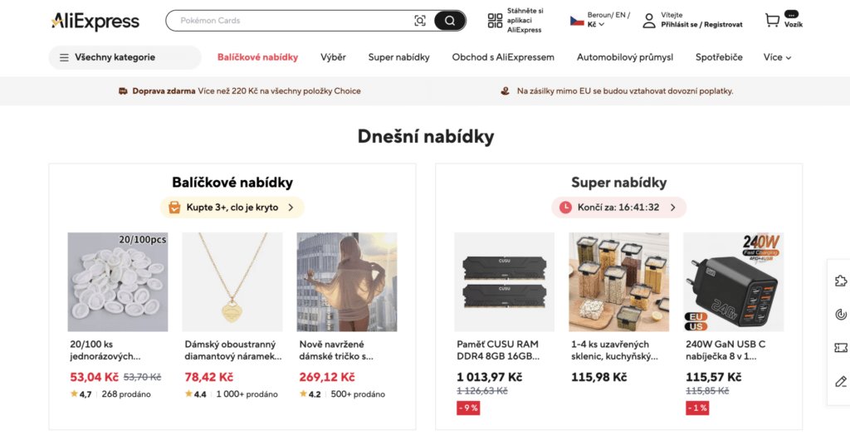Click the coupon ticket sidebar icon
Viewport: 850px width, 440px height.
840,347
